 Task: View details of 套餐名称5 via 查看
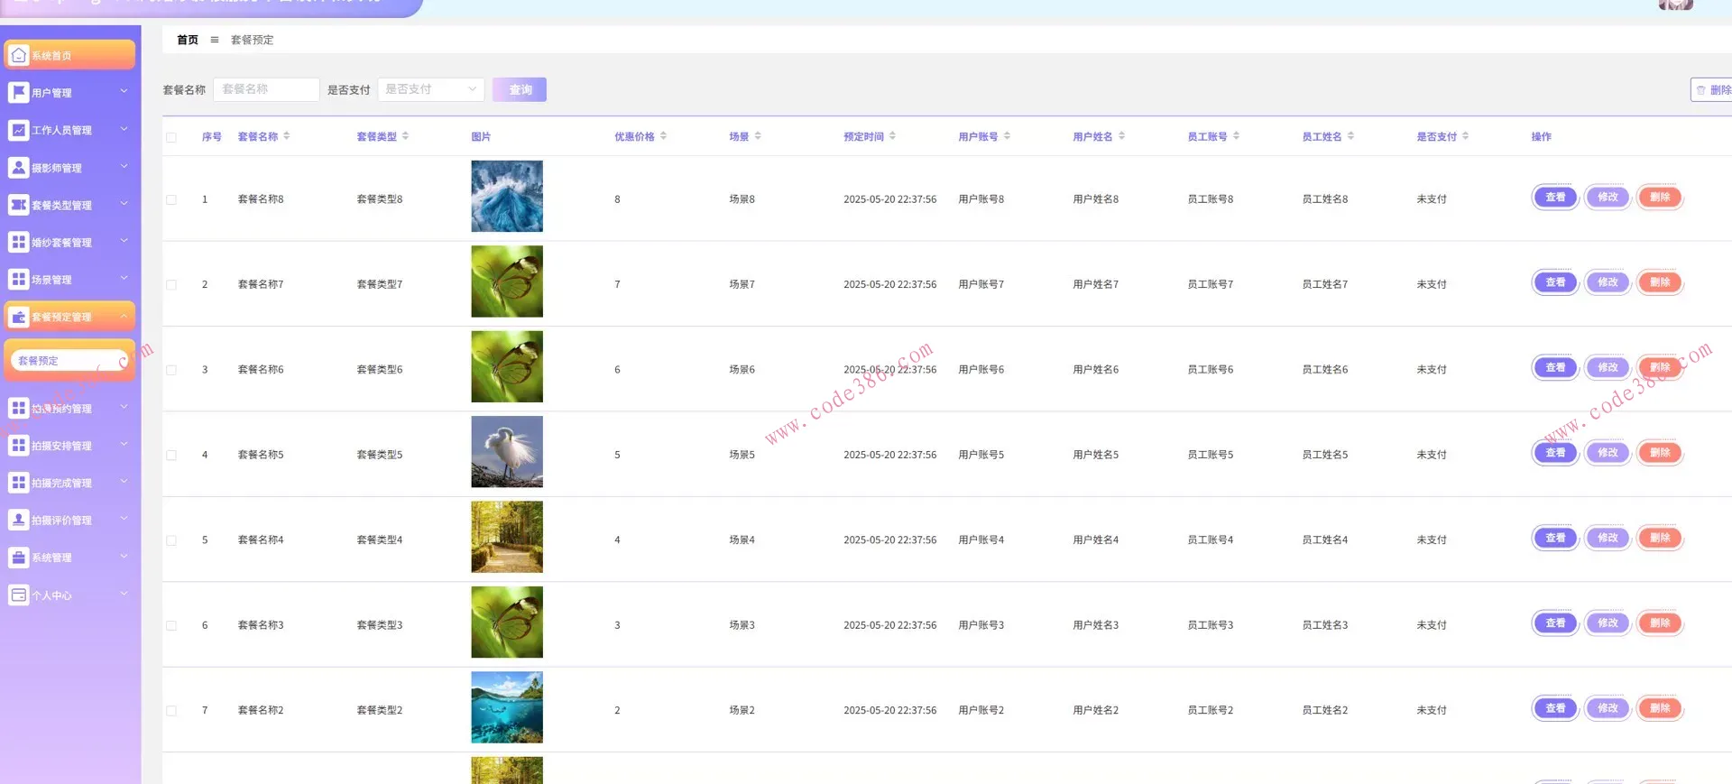pos(1555,453)
